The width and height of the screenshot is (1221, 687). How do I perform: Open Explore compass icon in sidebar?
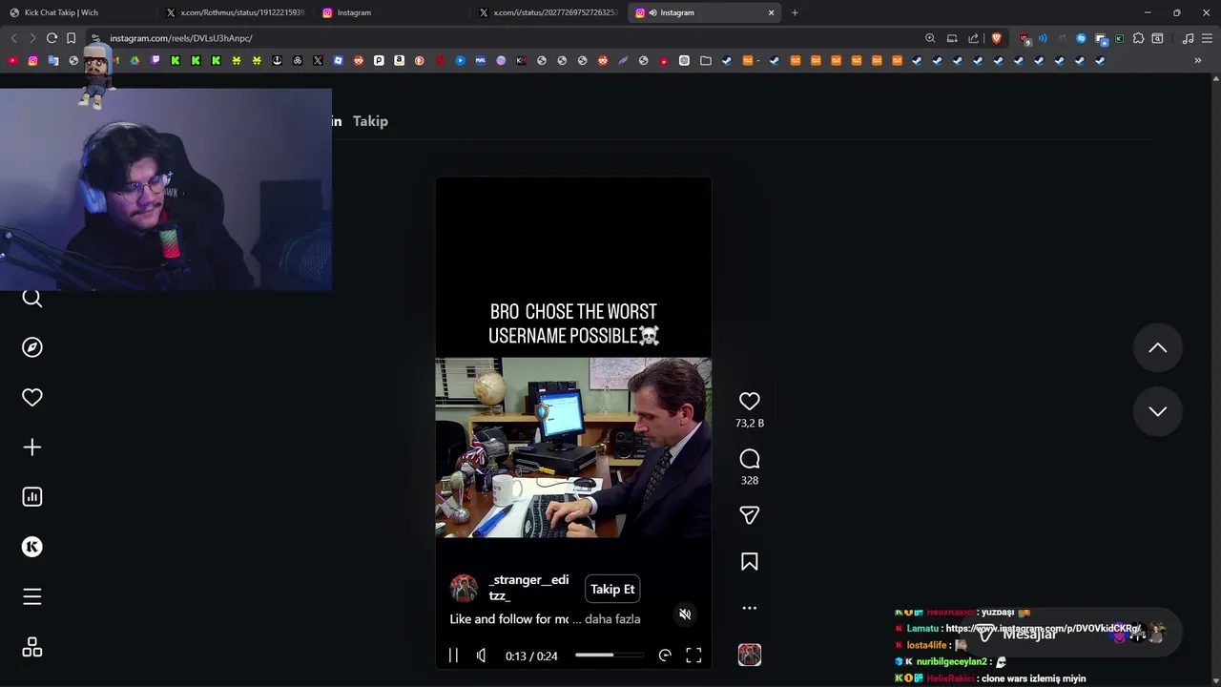pyautogui.click(x=32, y=347)
